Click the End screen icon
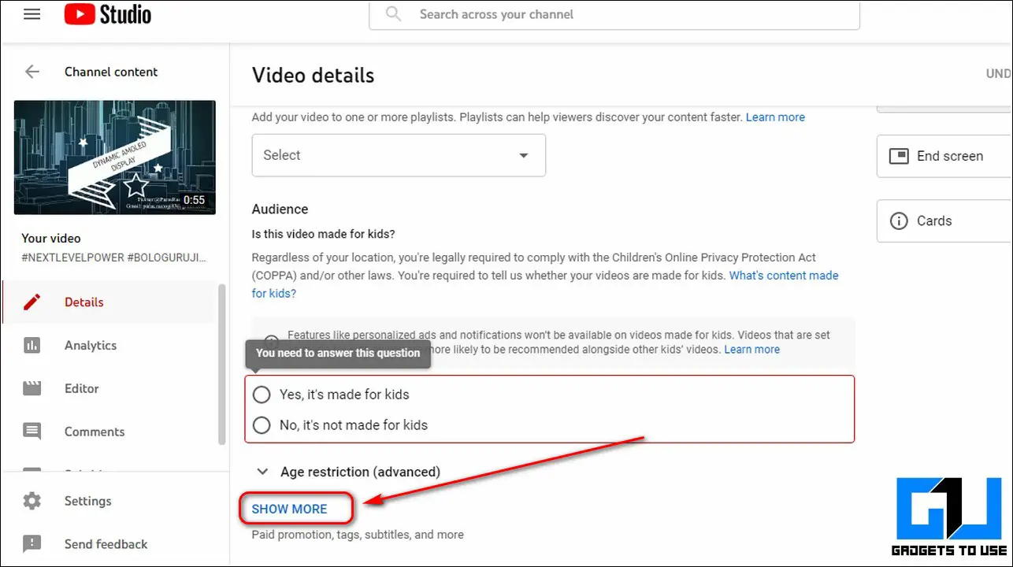1013x567 pixels. click(x=899, y=156)
